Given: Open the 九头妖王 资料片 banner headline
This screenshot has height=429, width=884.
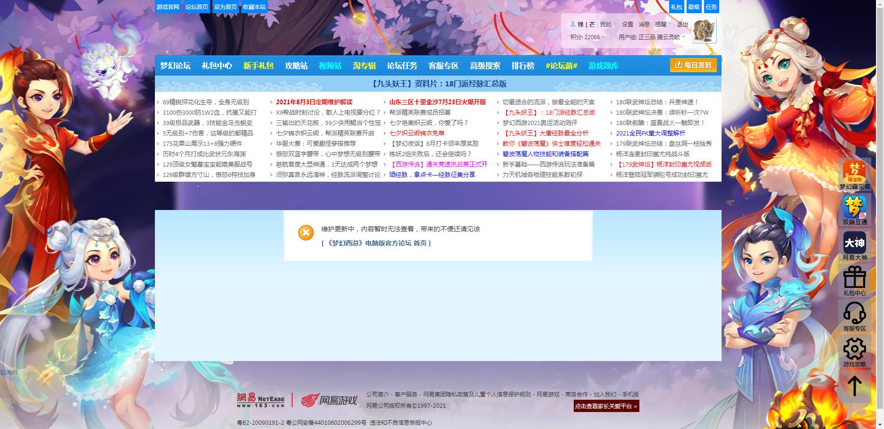Looking at the screenshot, I should pos(438,84).
